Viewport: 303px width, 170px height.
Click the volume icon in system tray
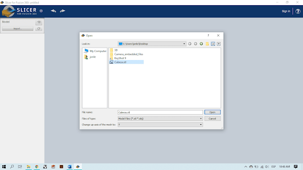267,167
